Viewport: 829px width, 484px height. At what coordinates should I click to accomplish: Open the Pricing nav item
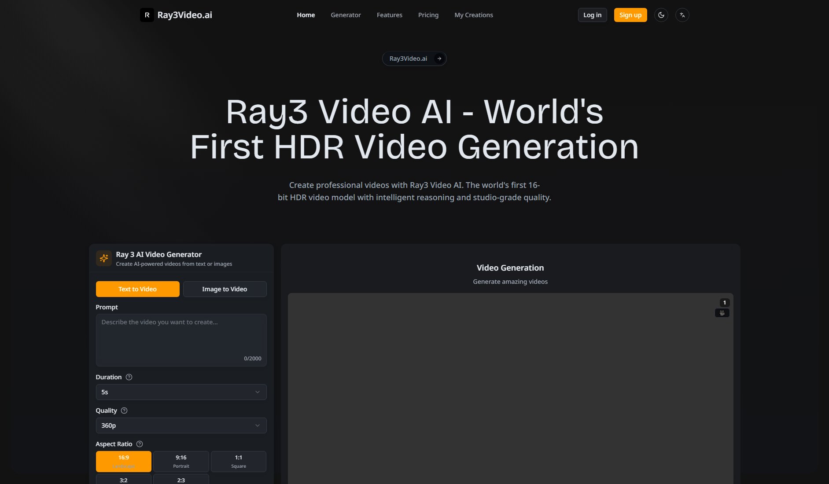coord(428,15)
